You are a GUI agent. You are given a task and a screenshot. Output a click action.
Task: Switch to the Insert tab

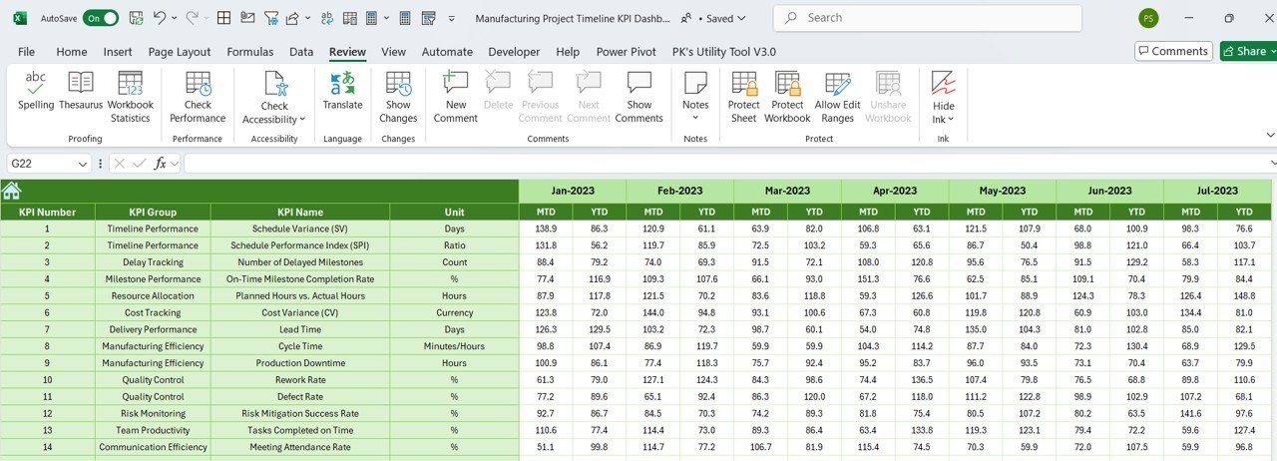[x=118, y=52]
